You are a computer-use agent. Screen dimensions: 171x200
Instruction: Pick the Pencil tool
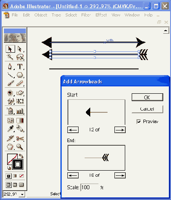coord(19,83)
